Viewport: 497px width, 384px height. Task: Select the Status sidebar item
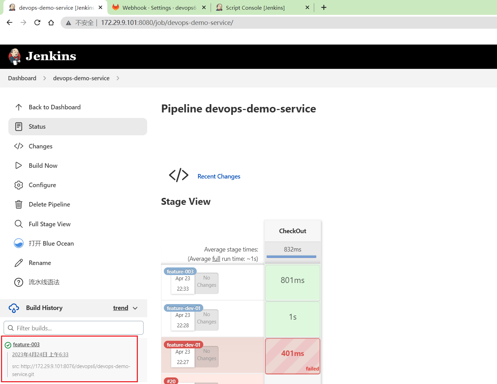(78, 127)
